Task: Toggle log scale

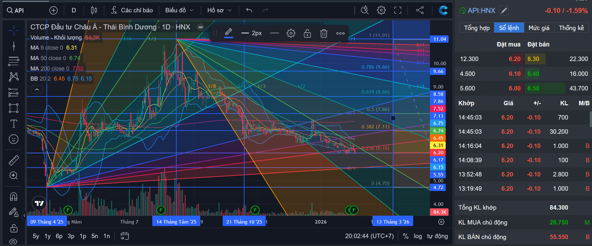Action: [x=418, y=236]
